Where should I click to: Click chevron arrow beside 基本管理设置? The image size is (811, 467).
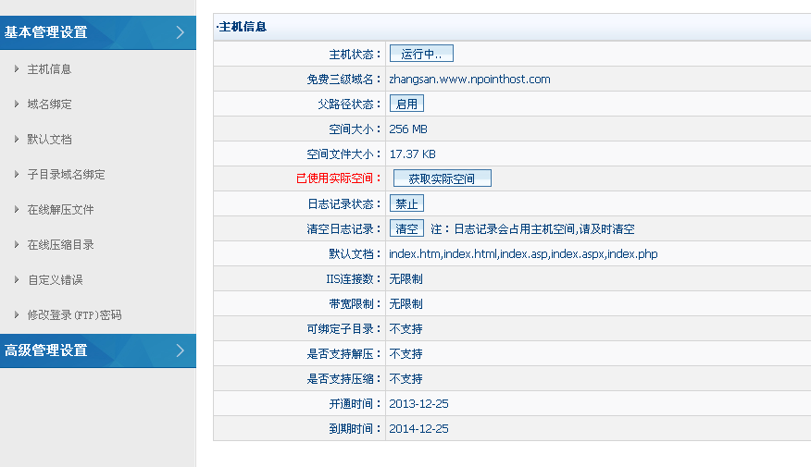pos(180,32)
